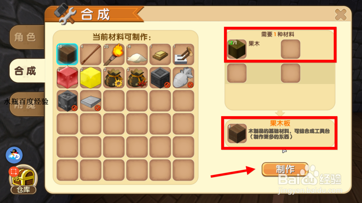362x203 pixels.
Task: Select the lever switch recipe icon
Action: tap(183, 54)
